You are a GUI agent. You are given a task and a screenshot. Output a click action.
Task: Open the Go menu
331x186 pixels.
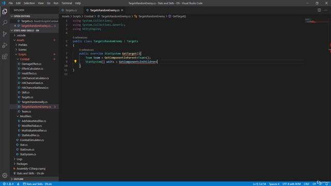click(49, 3)
